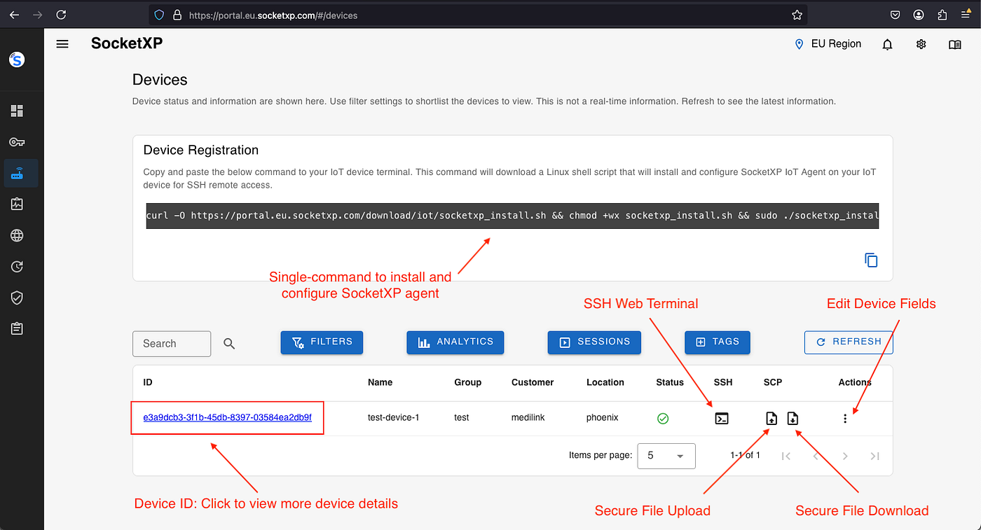Click in the Search input field
This screenshot has width=981, height=530.
(172, 344)
